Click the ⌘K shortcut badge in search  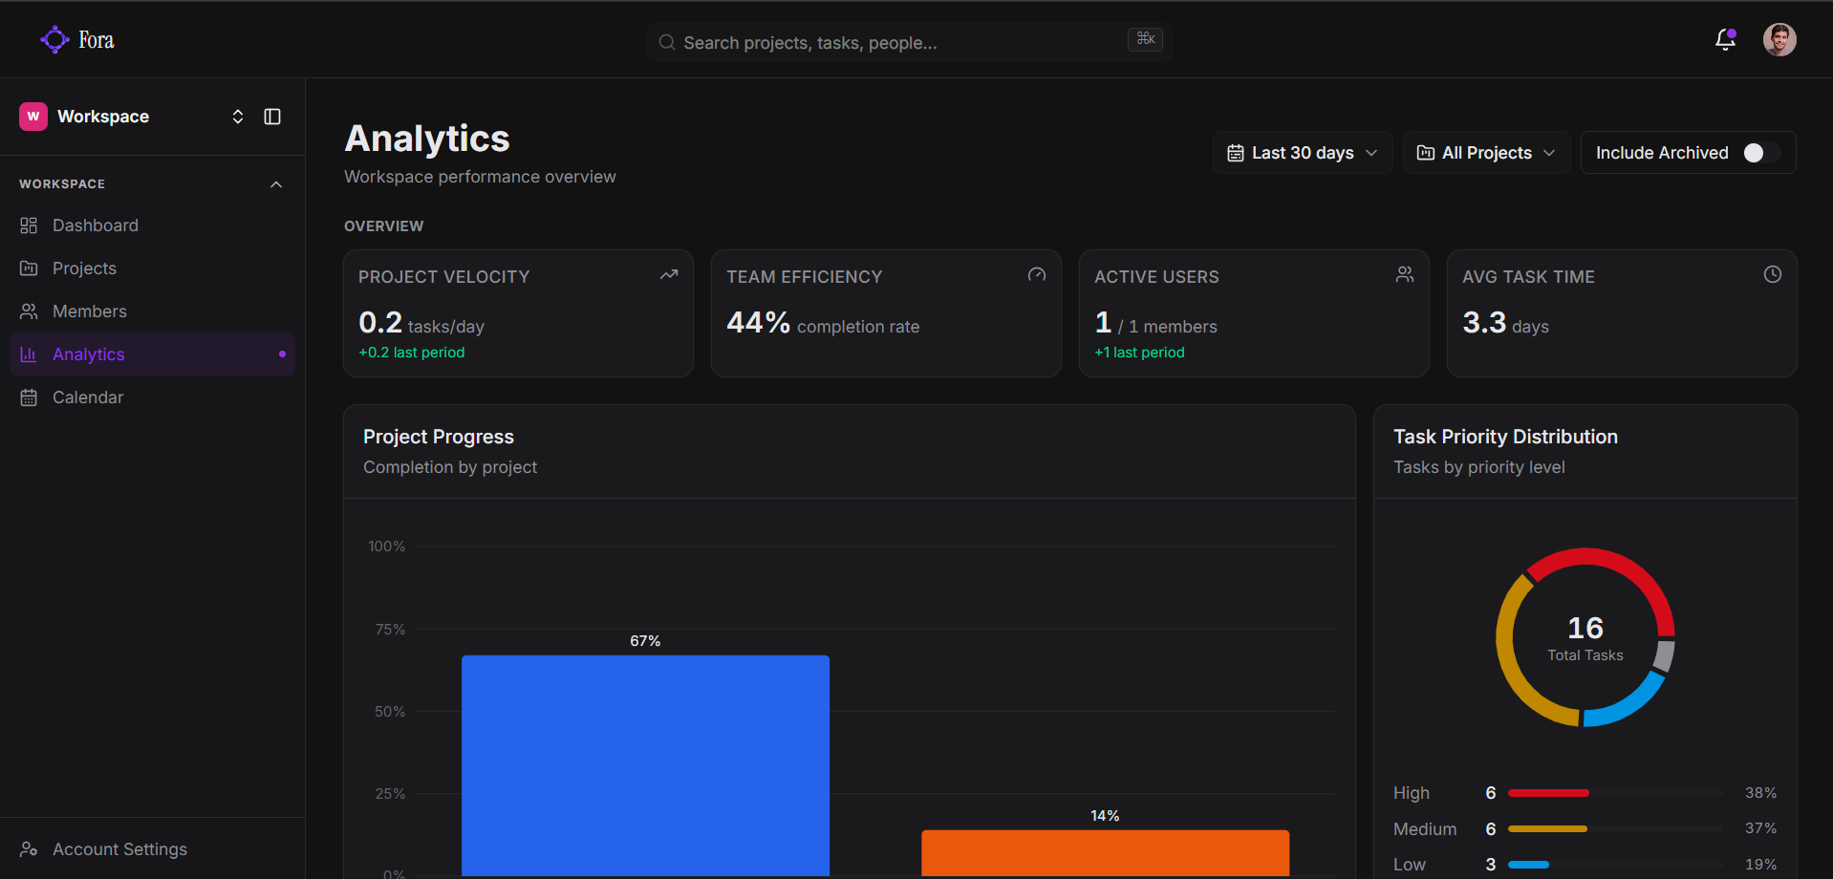pos(1145,39)
